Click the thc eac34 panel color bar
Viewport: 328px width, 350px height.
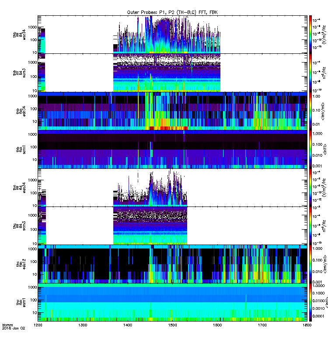pos(311,188)
